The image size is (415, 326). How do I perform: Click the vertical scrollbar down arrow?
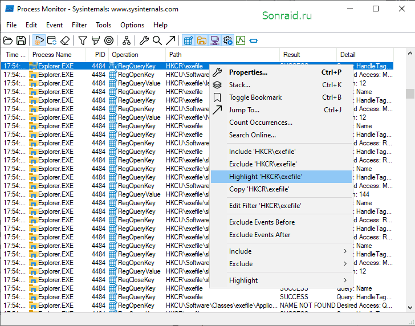pos(410,308)
